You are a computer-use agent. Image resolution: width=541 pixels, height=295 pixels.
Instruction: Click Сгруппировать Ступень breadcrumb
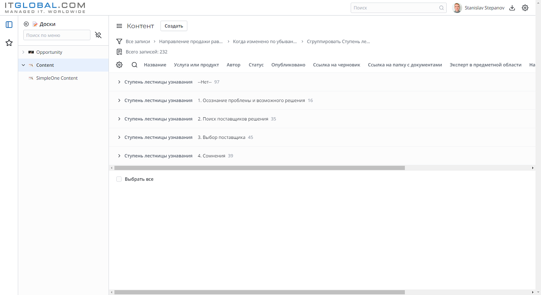338,42
